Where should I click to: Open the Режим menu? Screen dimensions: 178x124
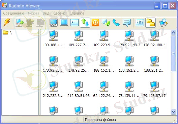coord(33,13)
